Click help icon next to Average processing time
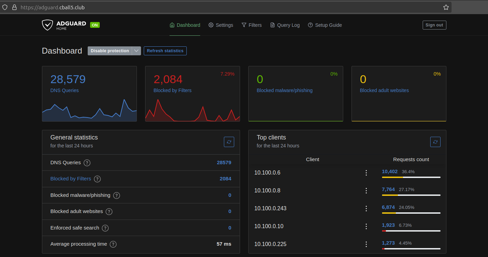The image size is (488, 257). point(113,244)
